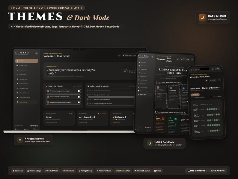The height and width of the screenshot is (179, 238).
Task: Pick the navy blue accent swatch on laptop
Action: (x=37, y=126)
